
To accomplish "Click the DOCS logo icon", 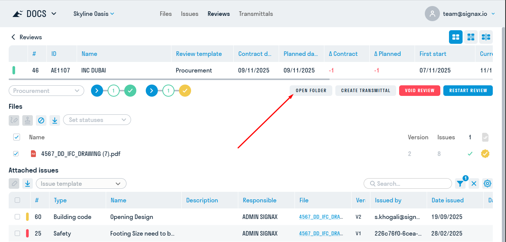I will (18, 14).
